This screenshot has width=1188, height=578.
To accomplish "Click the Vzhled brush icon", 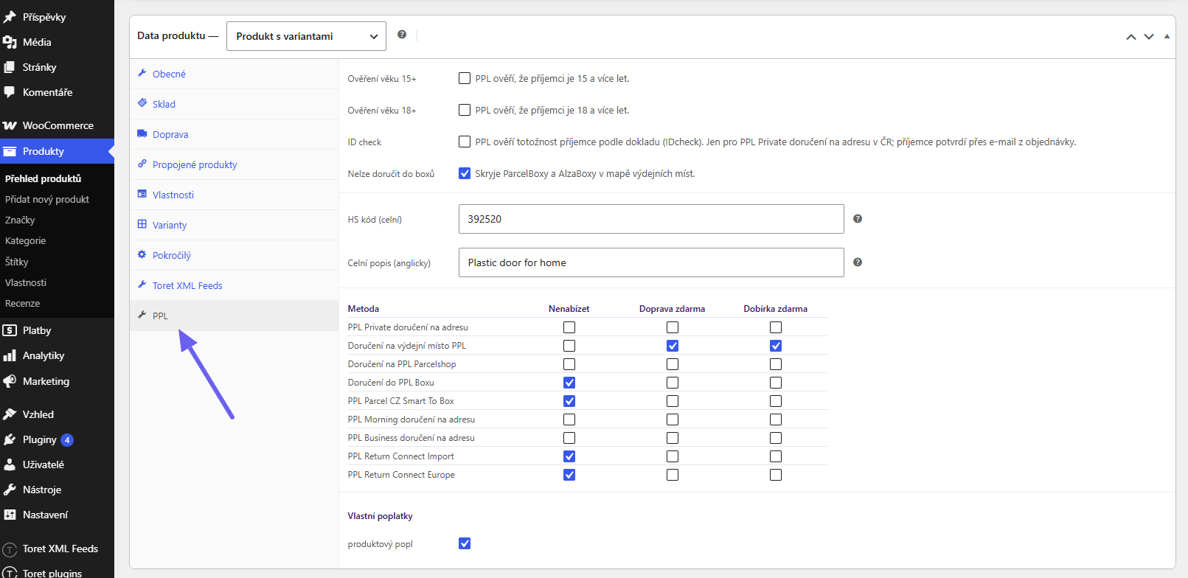I will pos(10,414).
